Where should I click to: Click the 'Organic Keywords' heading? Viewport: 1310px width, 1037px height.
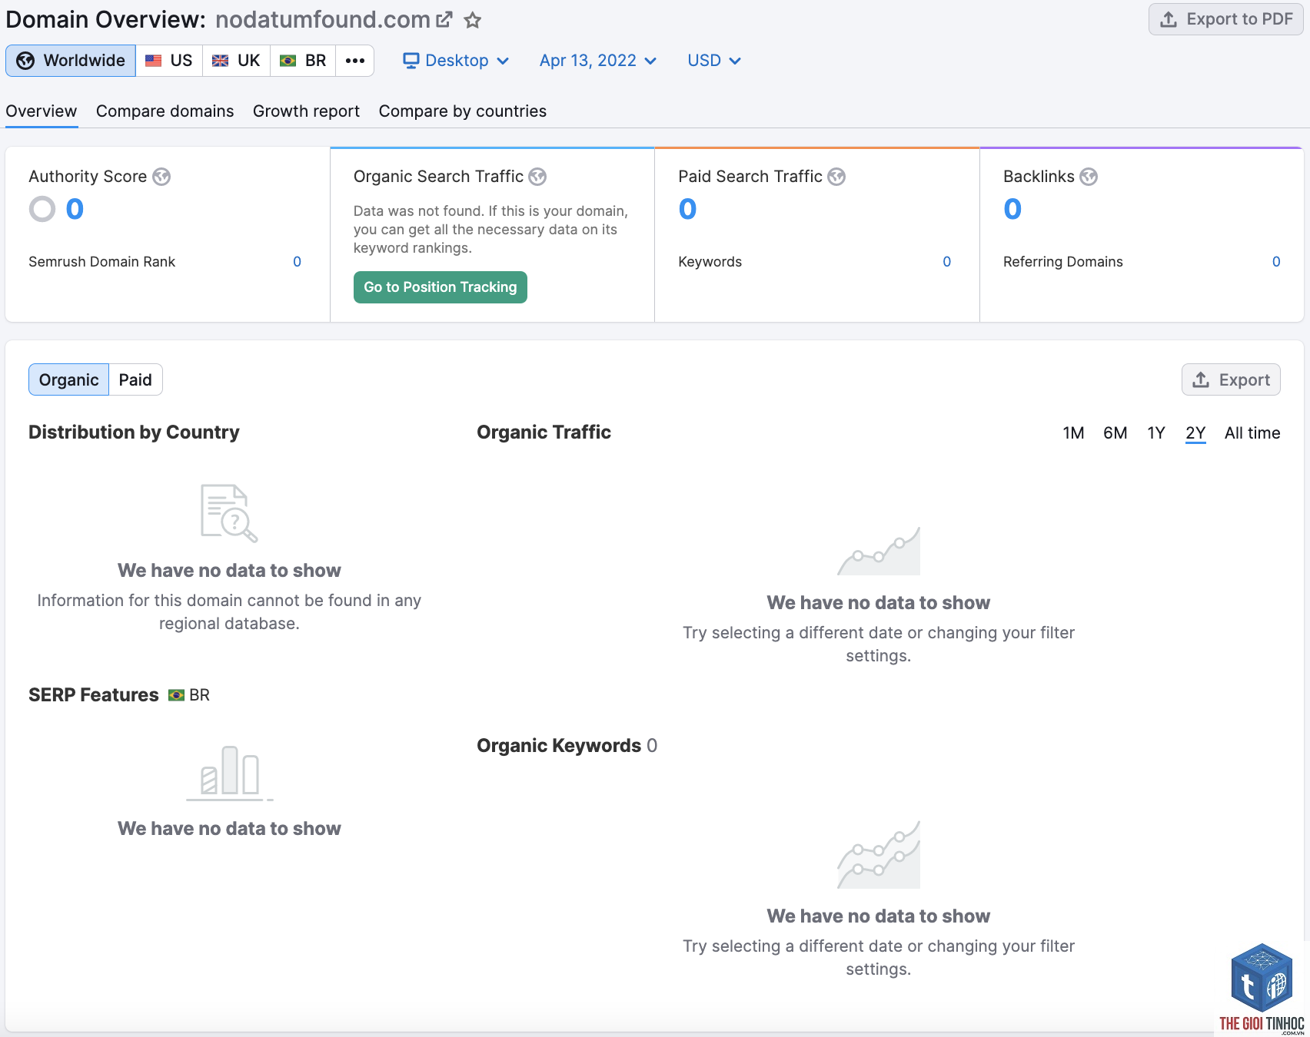tap(559, 746)
